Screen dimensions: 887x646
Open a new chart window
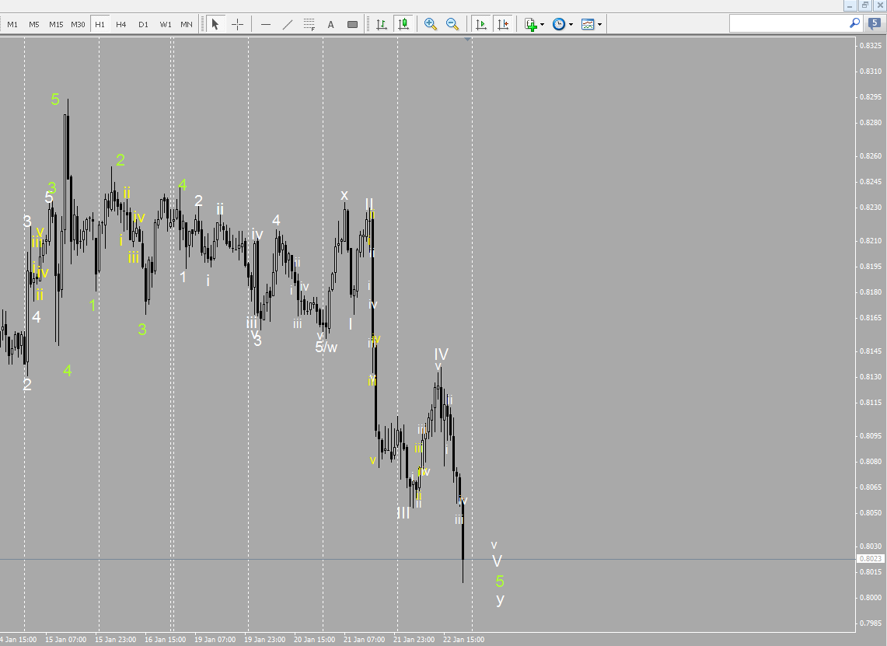pos(531,24)
